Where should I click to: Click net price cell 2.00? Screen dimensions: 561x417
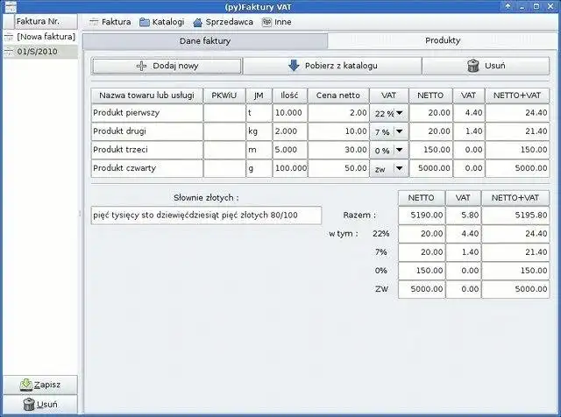click(x=338, y=113)
